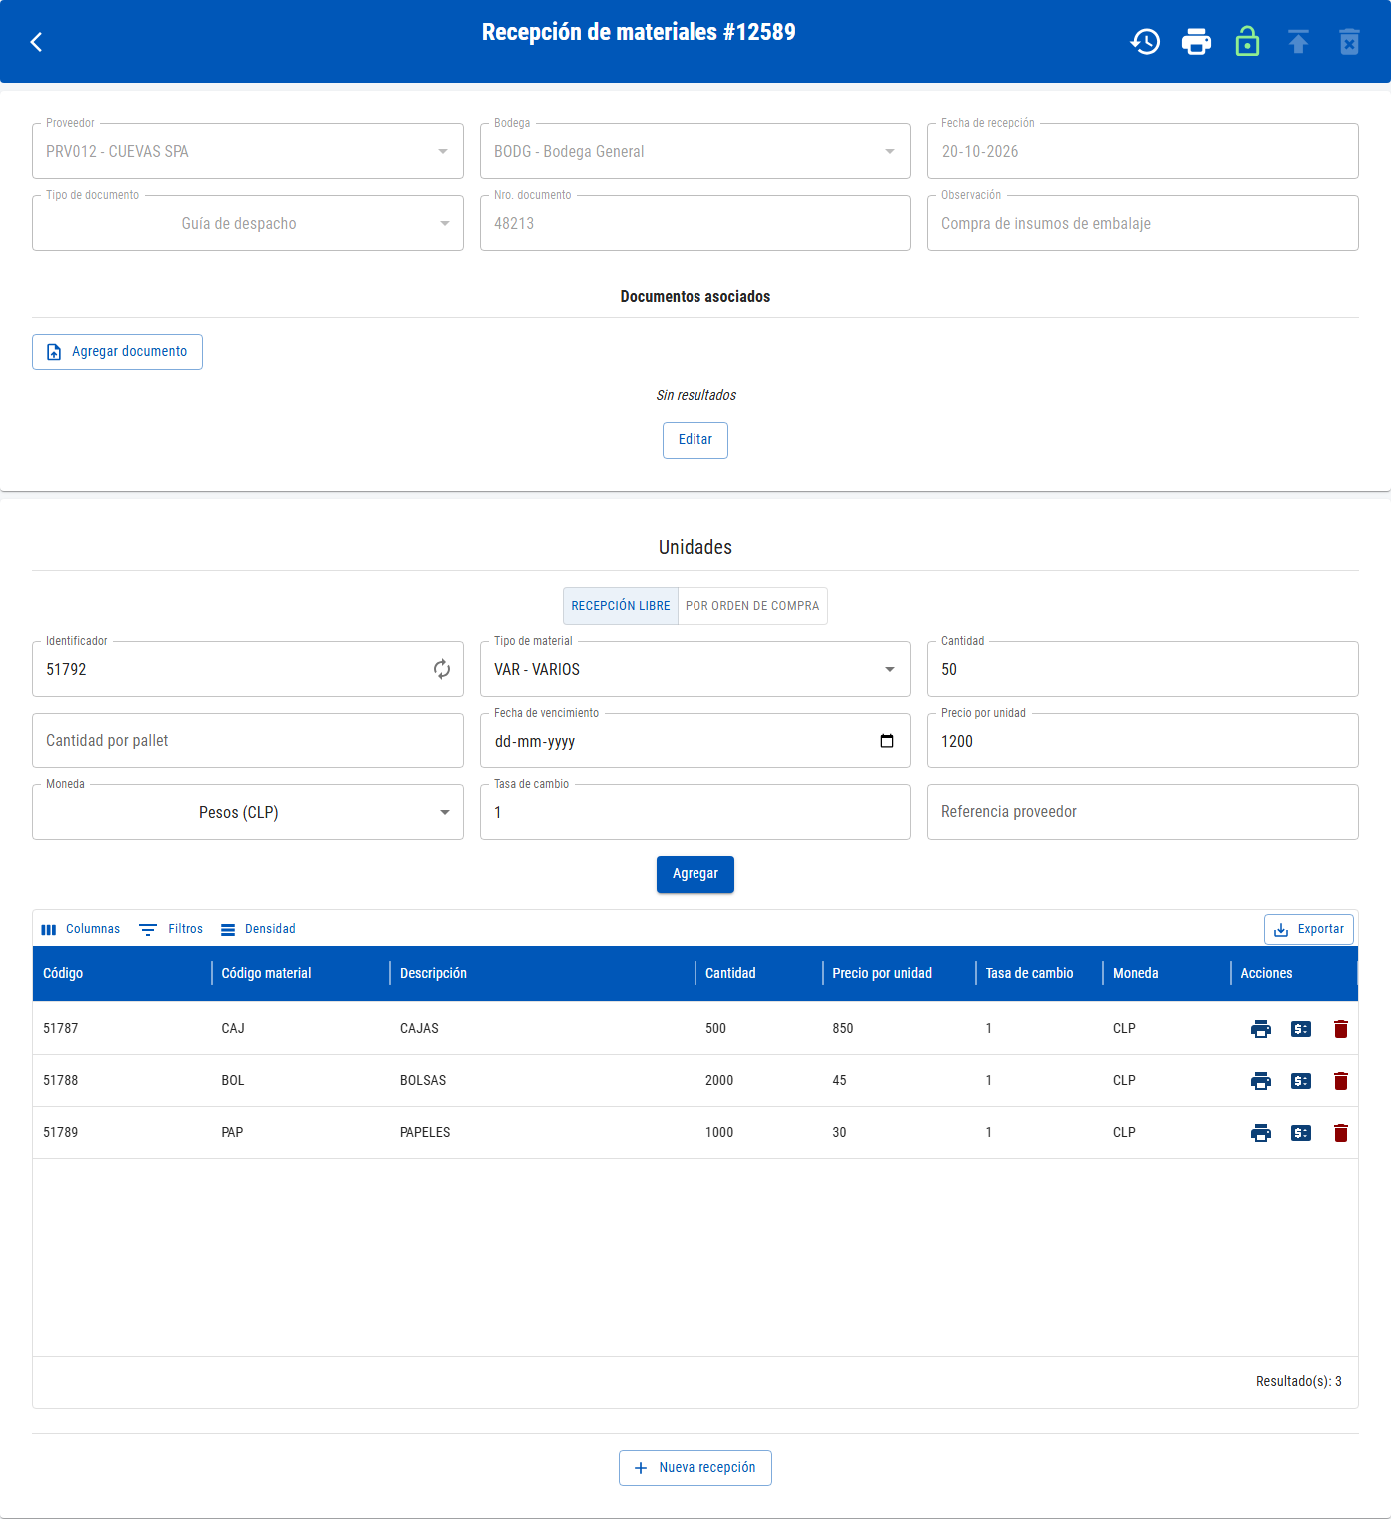The height and width of the screenshot is (1519, 1391).
Task: Open price details for row 51789
Action: pos(1301,1133)
